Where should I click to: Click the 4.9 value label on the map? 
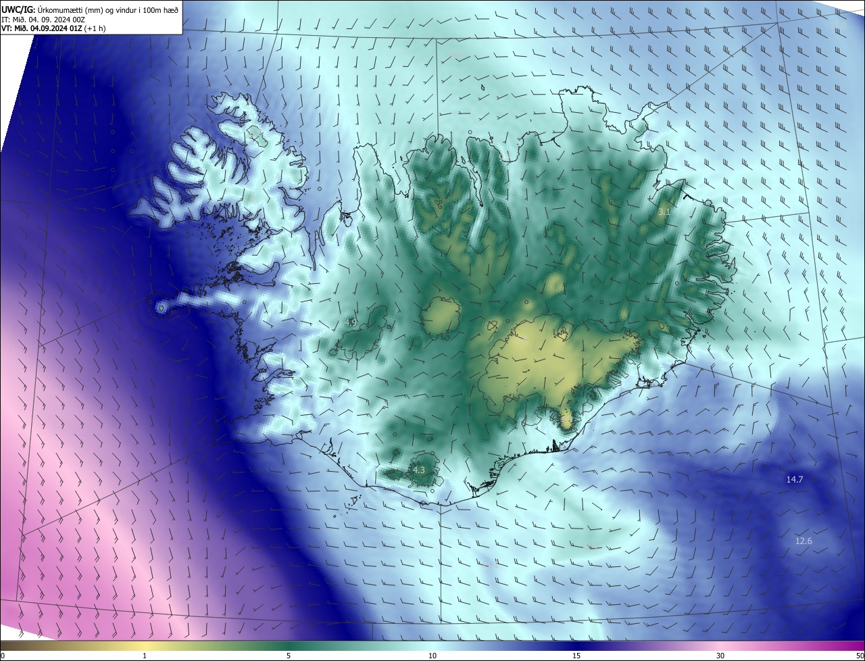coord(351,323)
